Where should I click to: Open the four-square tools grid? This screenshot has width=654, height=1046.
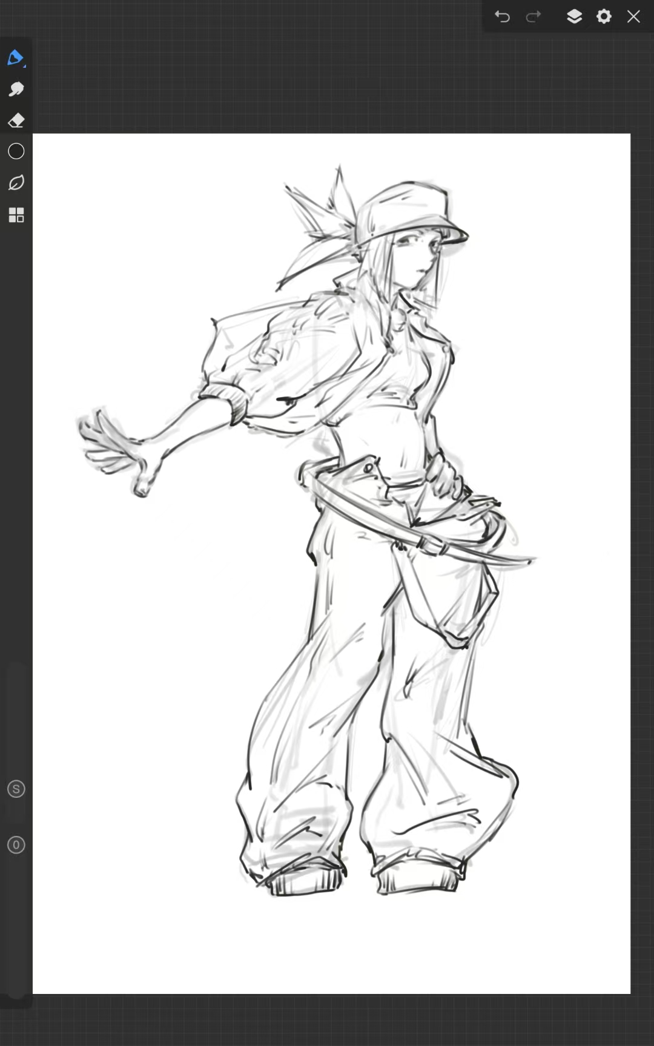tap(16, 215)
